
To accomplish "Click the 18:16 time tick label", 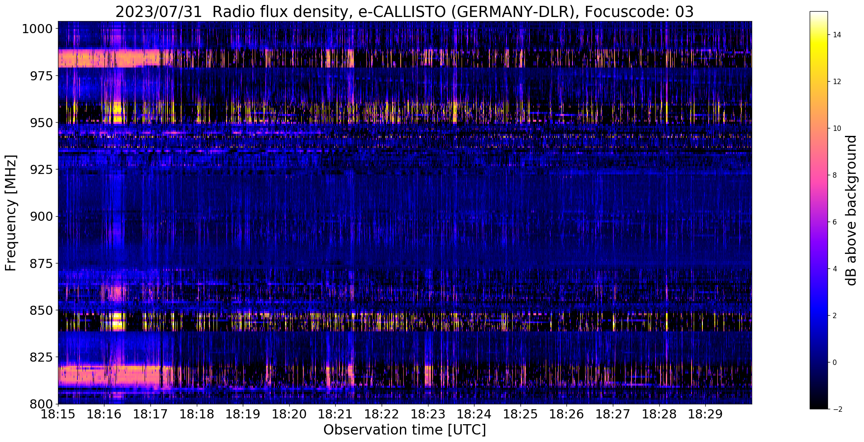I will click(x=104, y=414).
